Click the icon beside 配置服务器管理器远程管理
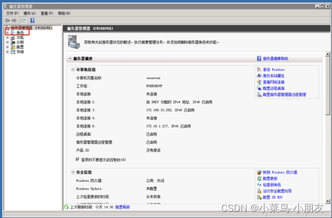 [x=259, y=94]
